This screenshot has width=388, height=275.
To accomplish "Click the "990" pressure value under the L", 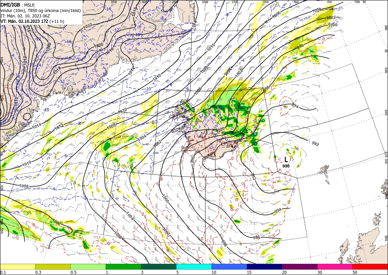I will point(286,166).
